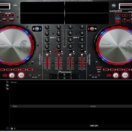Click the small round button above left hot cues
The image size is (132, 132).
pos(32,63)
